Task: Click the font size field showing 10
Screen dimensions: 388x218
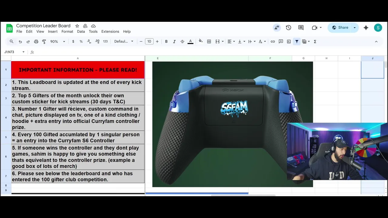Action: 149,41
